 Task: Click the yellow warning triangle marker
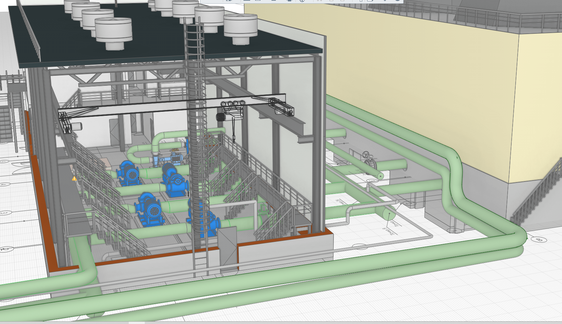pyautogui.click(x=74, y=179)
